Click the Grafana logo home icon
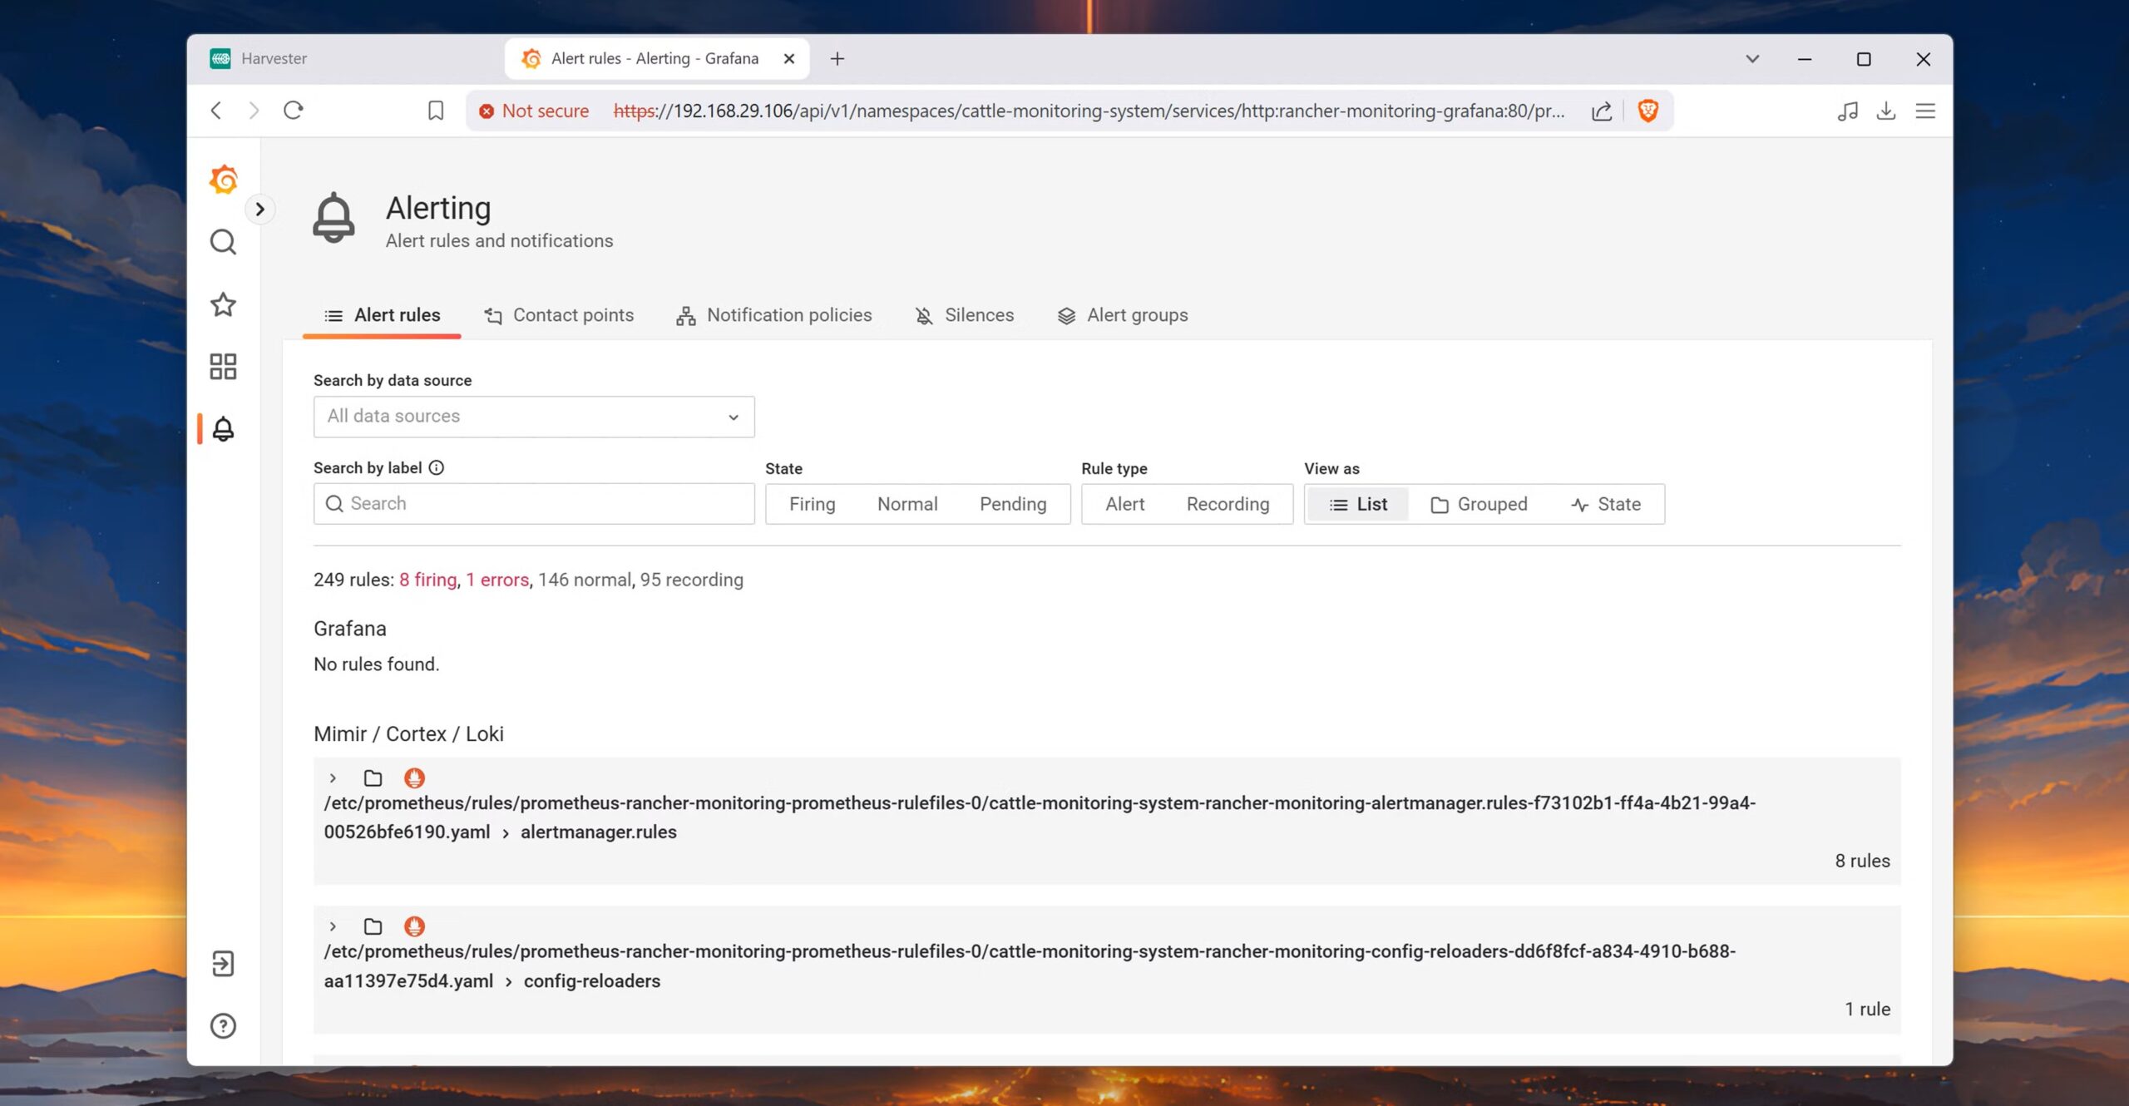 click(223, 180)
